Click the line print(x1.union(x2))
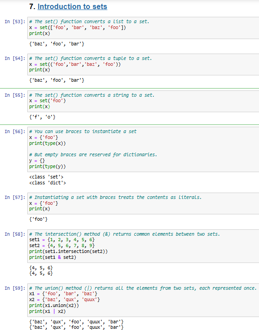 [x=54, y=306]
